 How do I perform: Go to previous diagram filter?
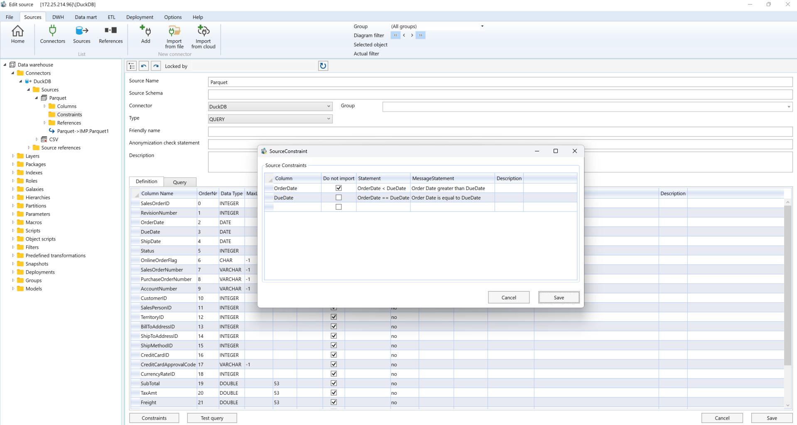(x=404, y=35)
